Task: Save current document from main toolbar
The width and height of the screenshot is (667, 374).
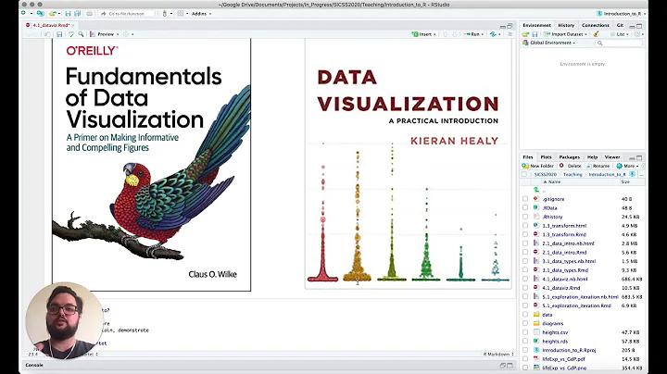Action: pos(68,14)
